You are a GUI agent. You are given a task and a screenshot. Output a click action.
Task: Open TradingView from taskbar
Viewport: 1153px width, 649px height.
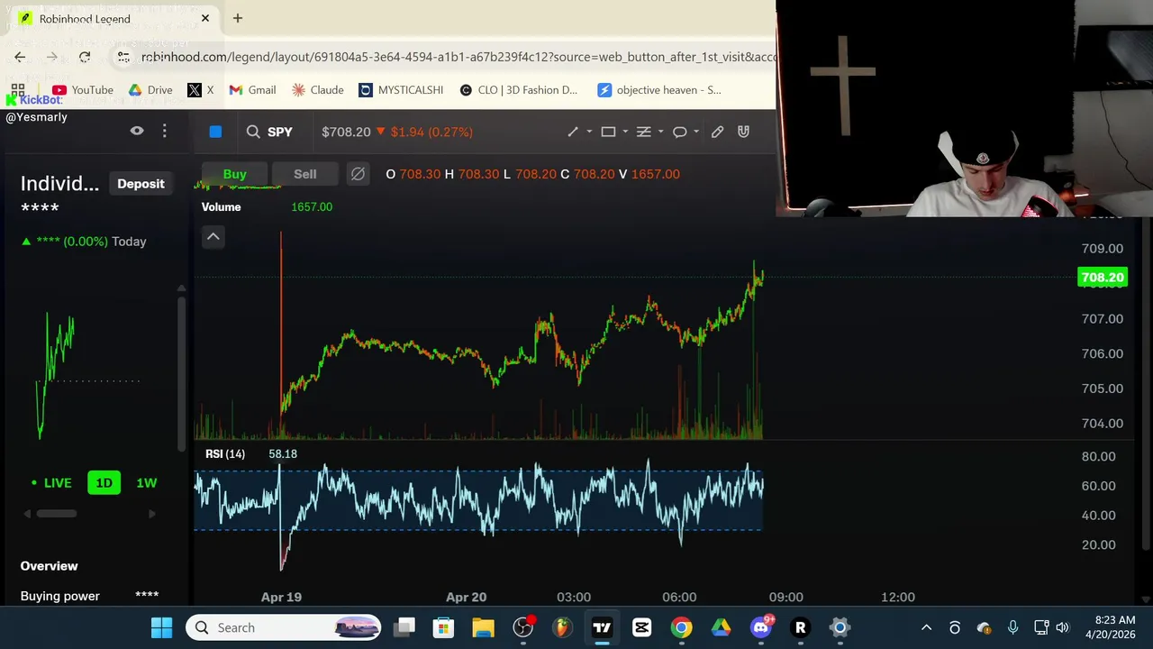602,627
